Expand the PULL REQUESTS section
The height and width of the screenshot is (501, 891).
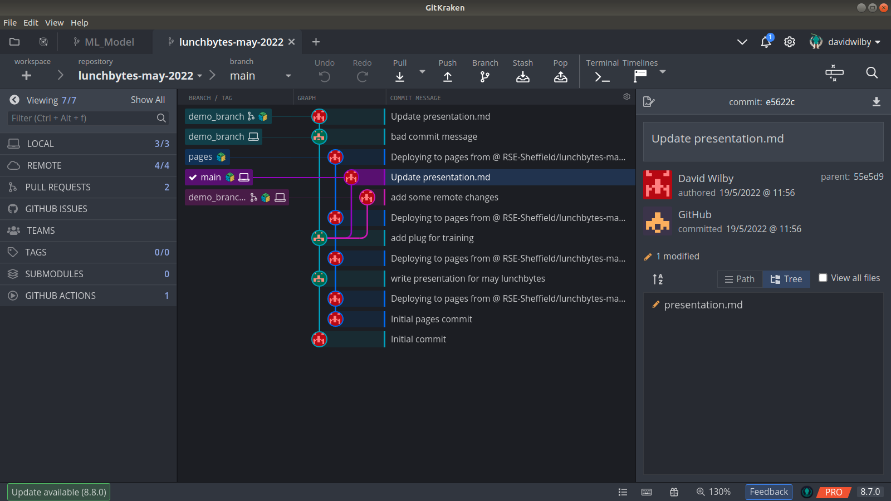pyautogui.click(x=88, y=187)
